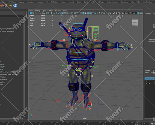Click the yellow sun shelf icon

(x=11, y=6)
